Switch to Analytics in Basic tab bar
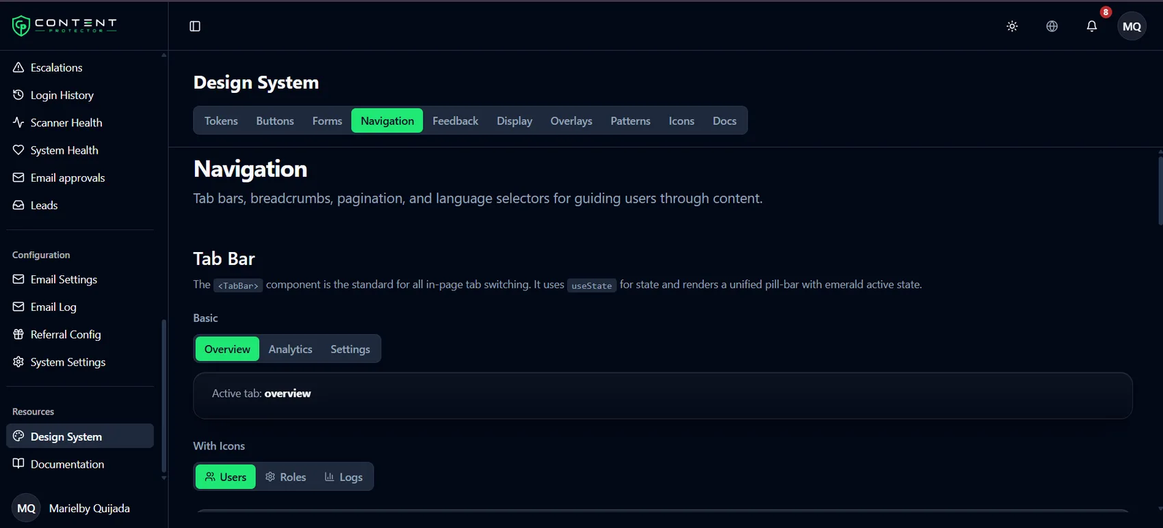 point(290,348)
